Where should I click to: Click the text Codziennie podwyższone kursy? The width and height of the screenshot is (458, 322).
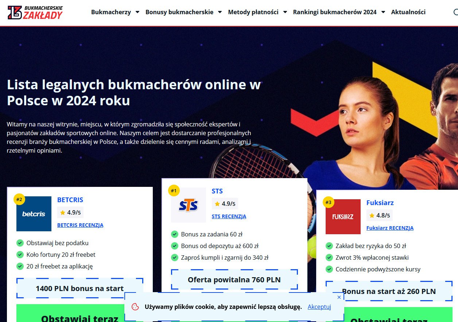point(378,269)
